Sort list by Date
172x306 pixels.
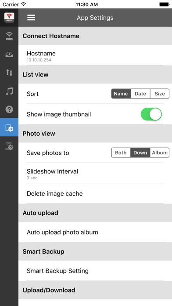[140, 94]
